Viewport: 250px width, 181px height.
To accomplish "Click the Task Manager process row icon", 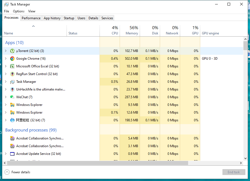I will point(12,82).
